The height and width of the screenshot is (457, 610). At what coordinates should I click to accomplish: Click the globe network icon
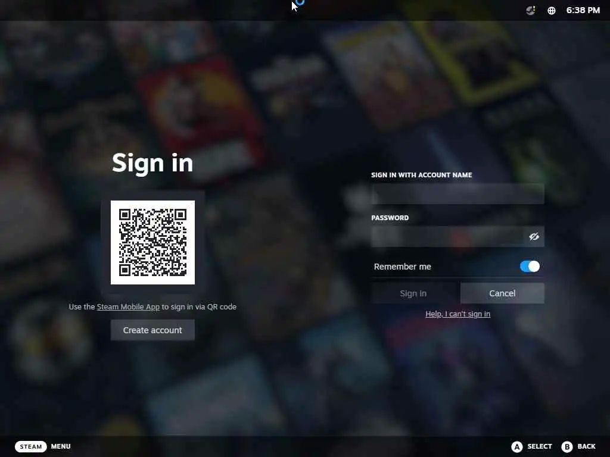pos(552,11)
